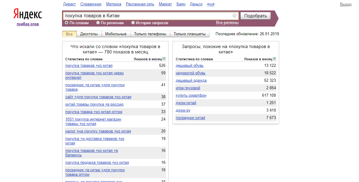
Task: Open query 'посредник +в китае +для покупки товара оптом'
Action: point(95,172)
